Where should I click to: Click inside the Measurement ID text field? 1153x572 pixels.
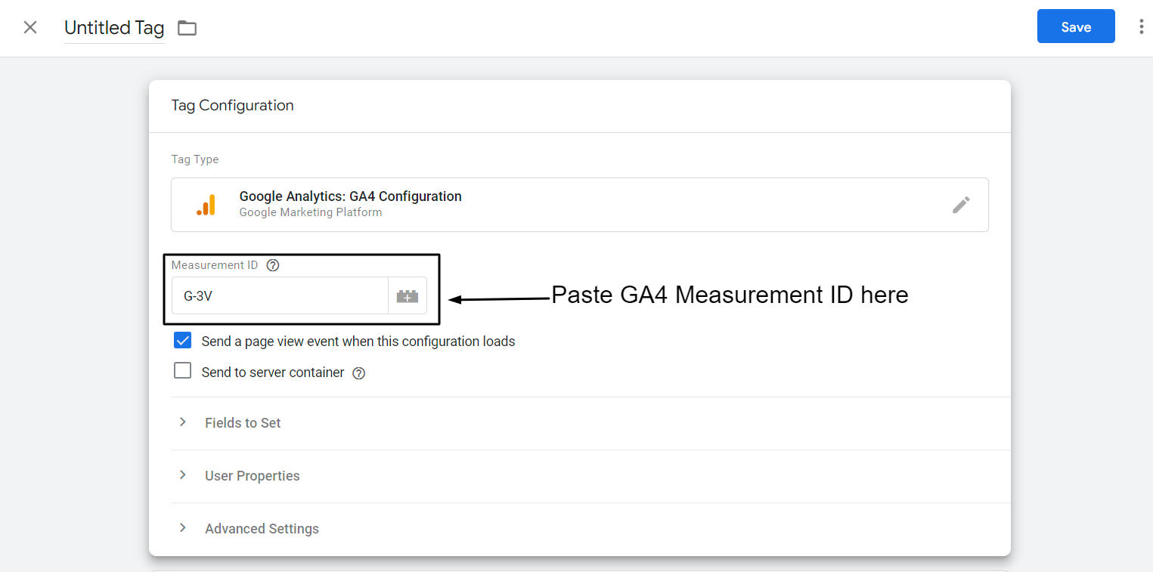[x=280, y=295]
